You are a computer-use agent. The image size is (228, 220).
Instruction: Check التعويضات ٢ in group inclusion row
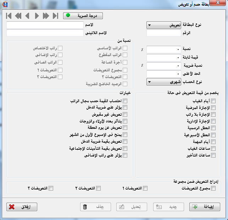pyautogui.click(x=98, y=188)
